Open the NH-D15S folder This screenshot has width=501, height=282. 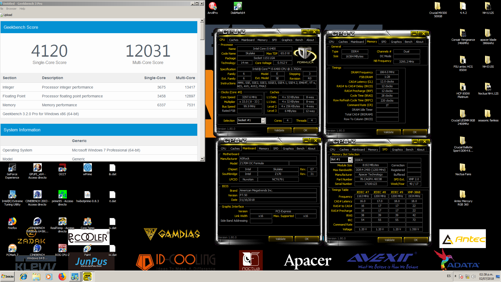pos(488,62)
